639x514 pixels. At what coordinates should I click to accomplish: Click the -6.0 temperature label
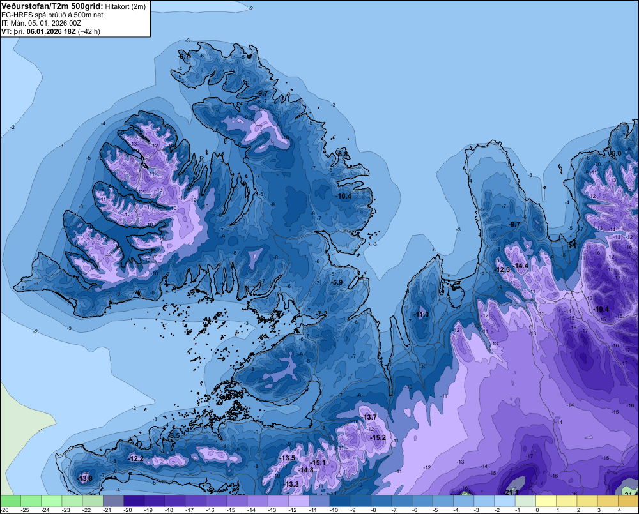[x=615, y=153]
